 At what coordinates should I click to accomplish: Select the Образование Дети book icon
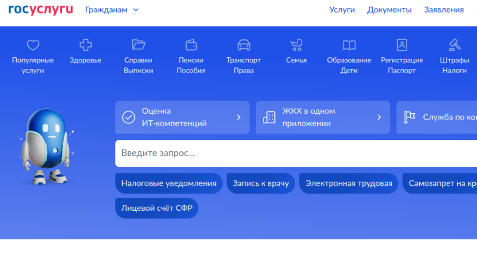click(x=349, y=45)
